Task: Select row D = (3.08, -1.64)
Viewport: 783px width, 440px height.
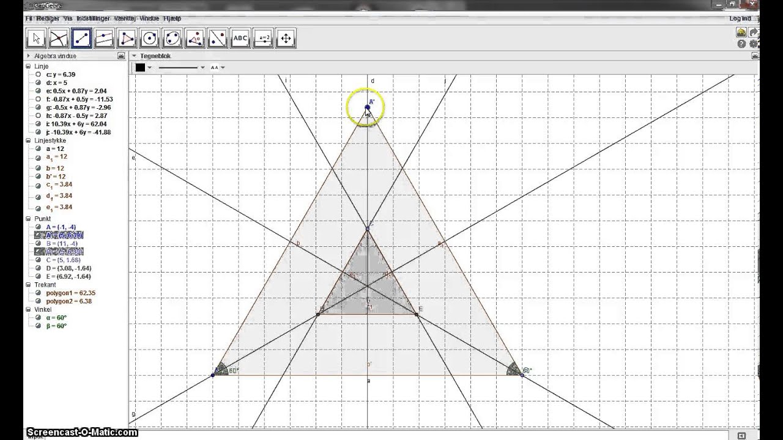Action: 69,268
